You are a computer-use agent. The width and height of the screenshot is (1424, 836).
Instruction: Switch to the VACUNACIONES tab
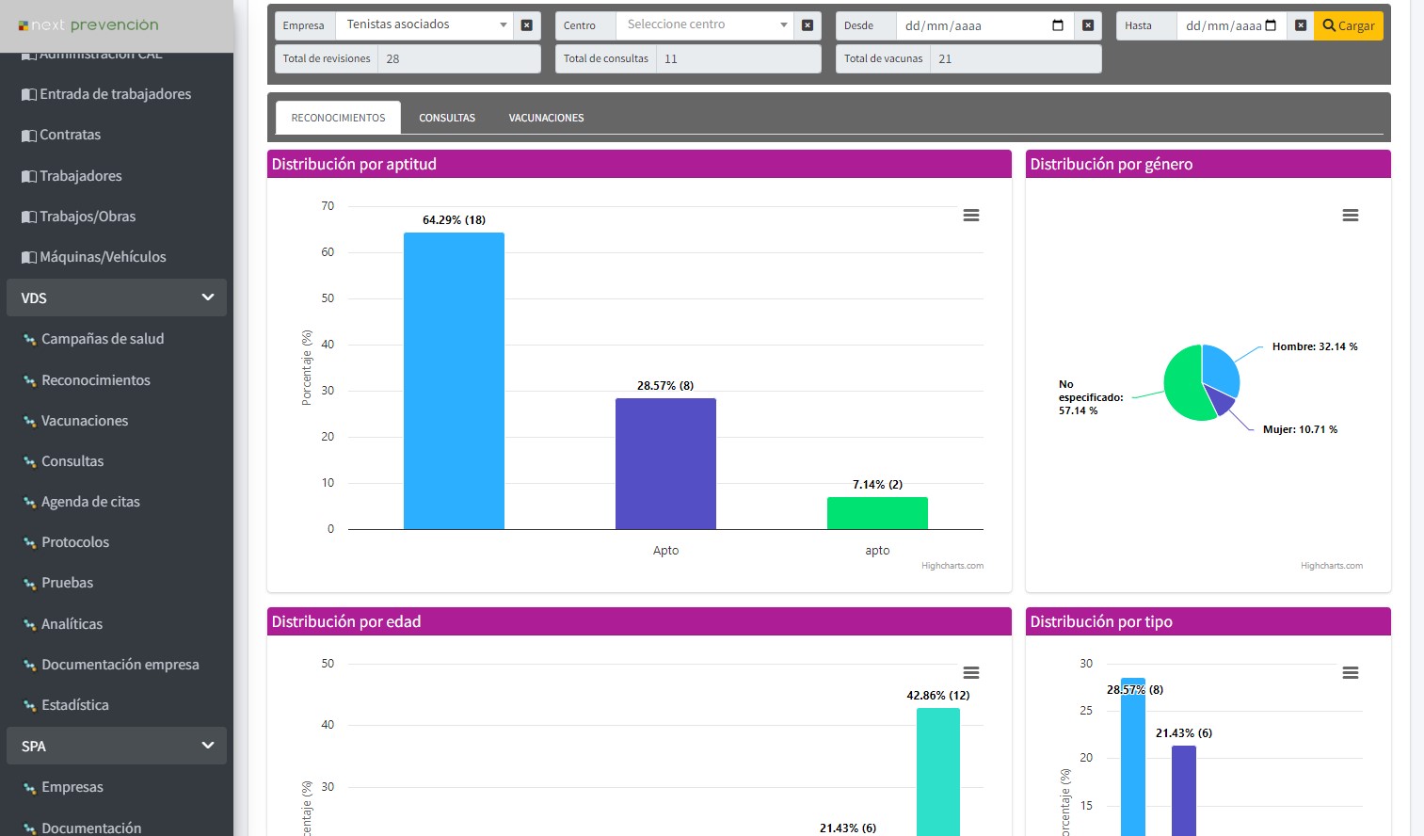pos(546,118)
